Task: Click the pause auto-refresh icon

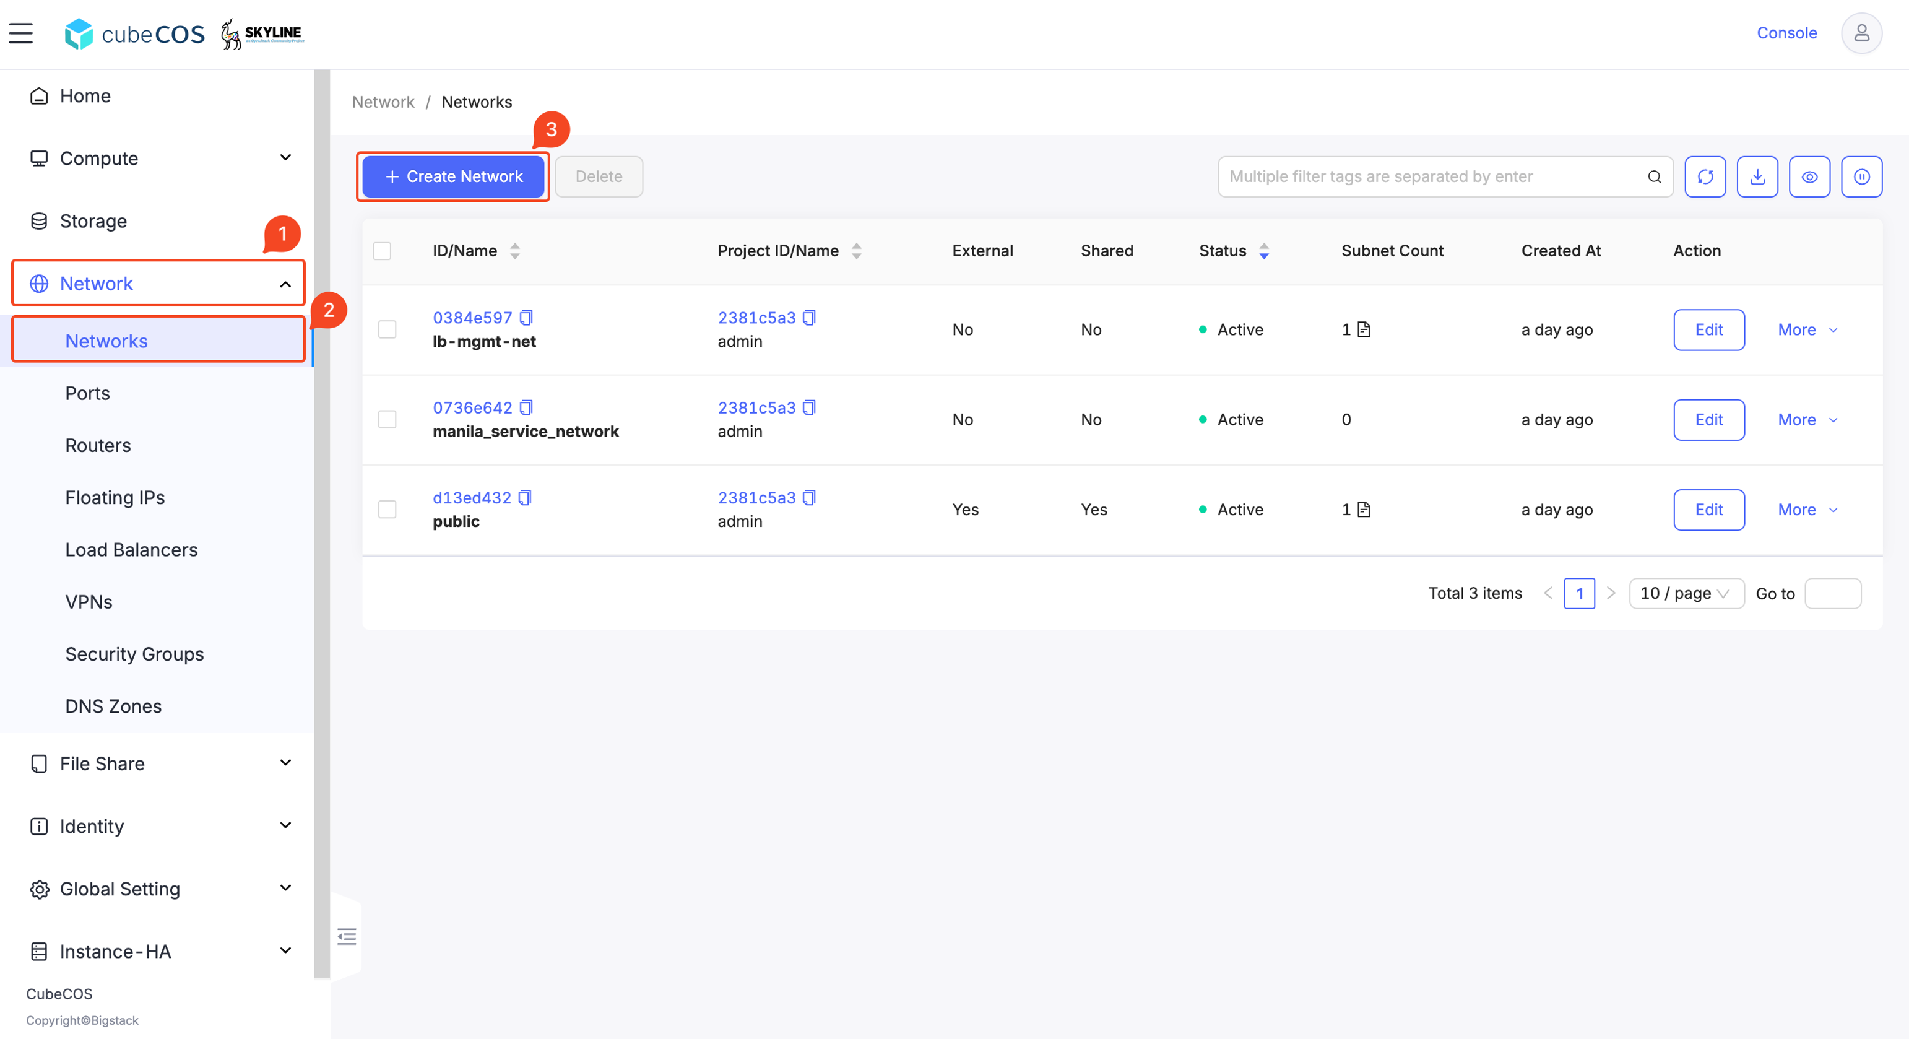Action: point(1861,176)
